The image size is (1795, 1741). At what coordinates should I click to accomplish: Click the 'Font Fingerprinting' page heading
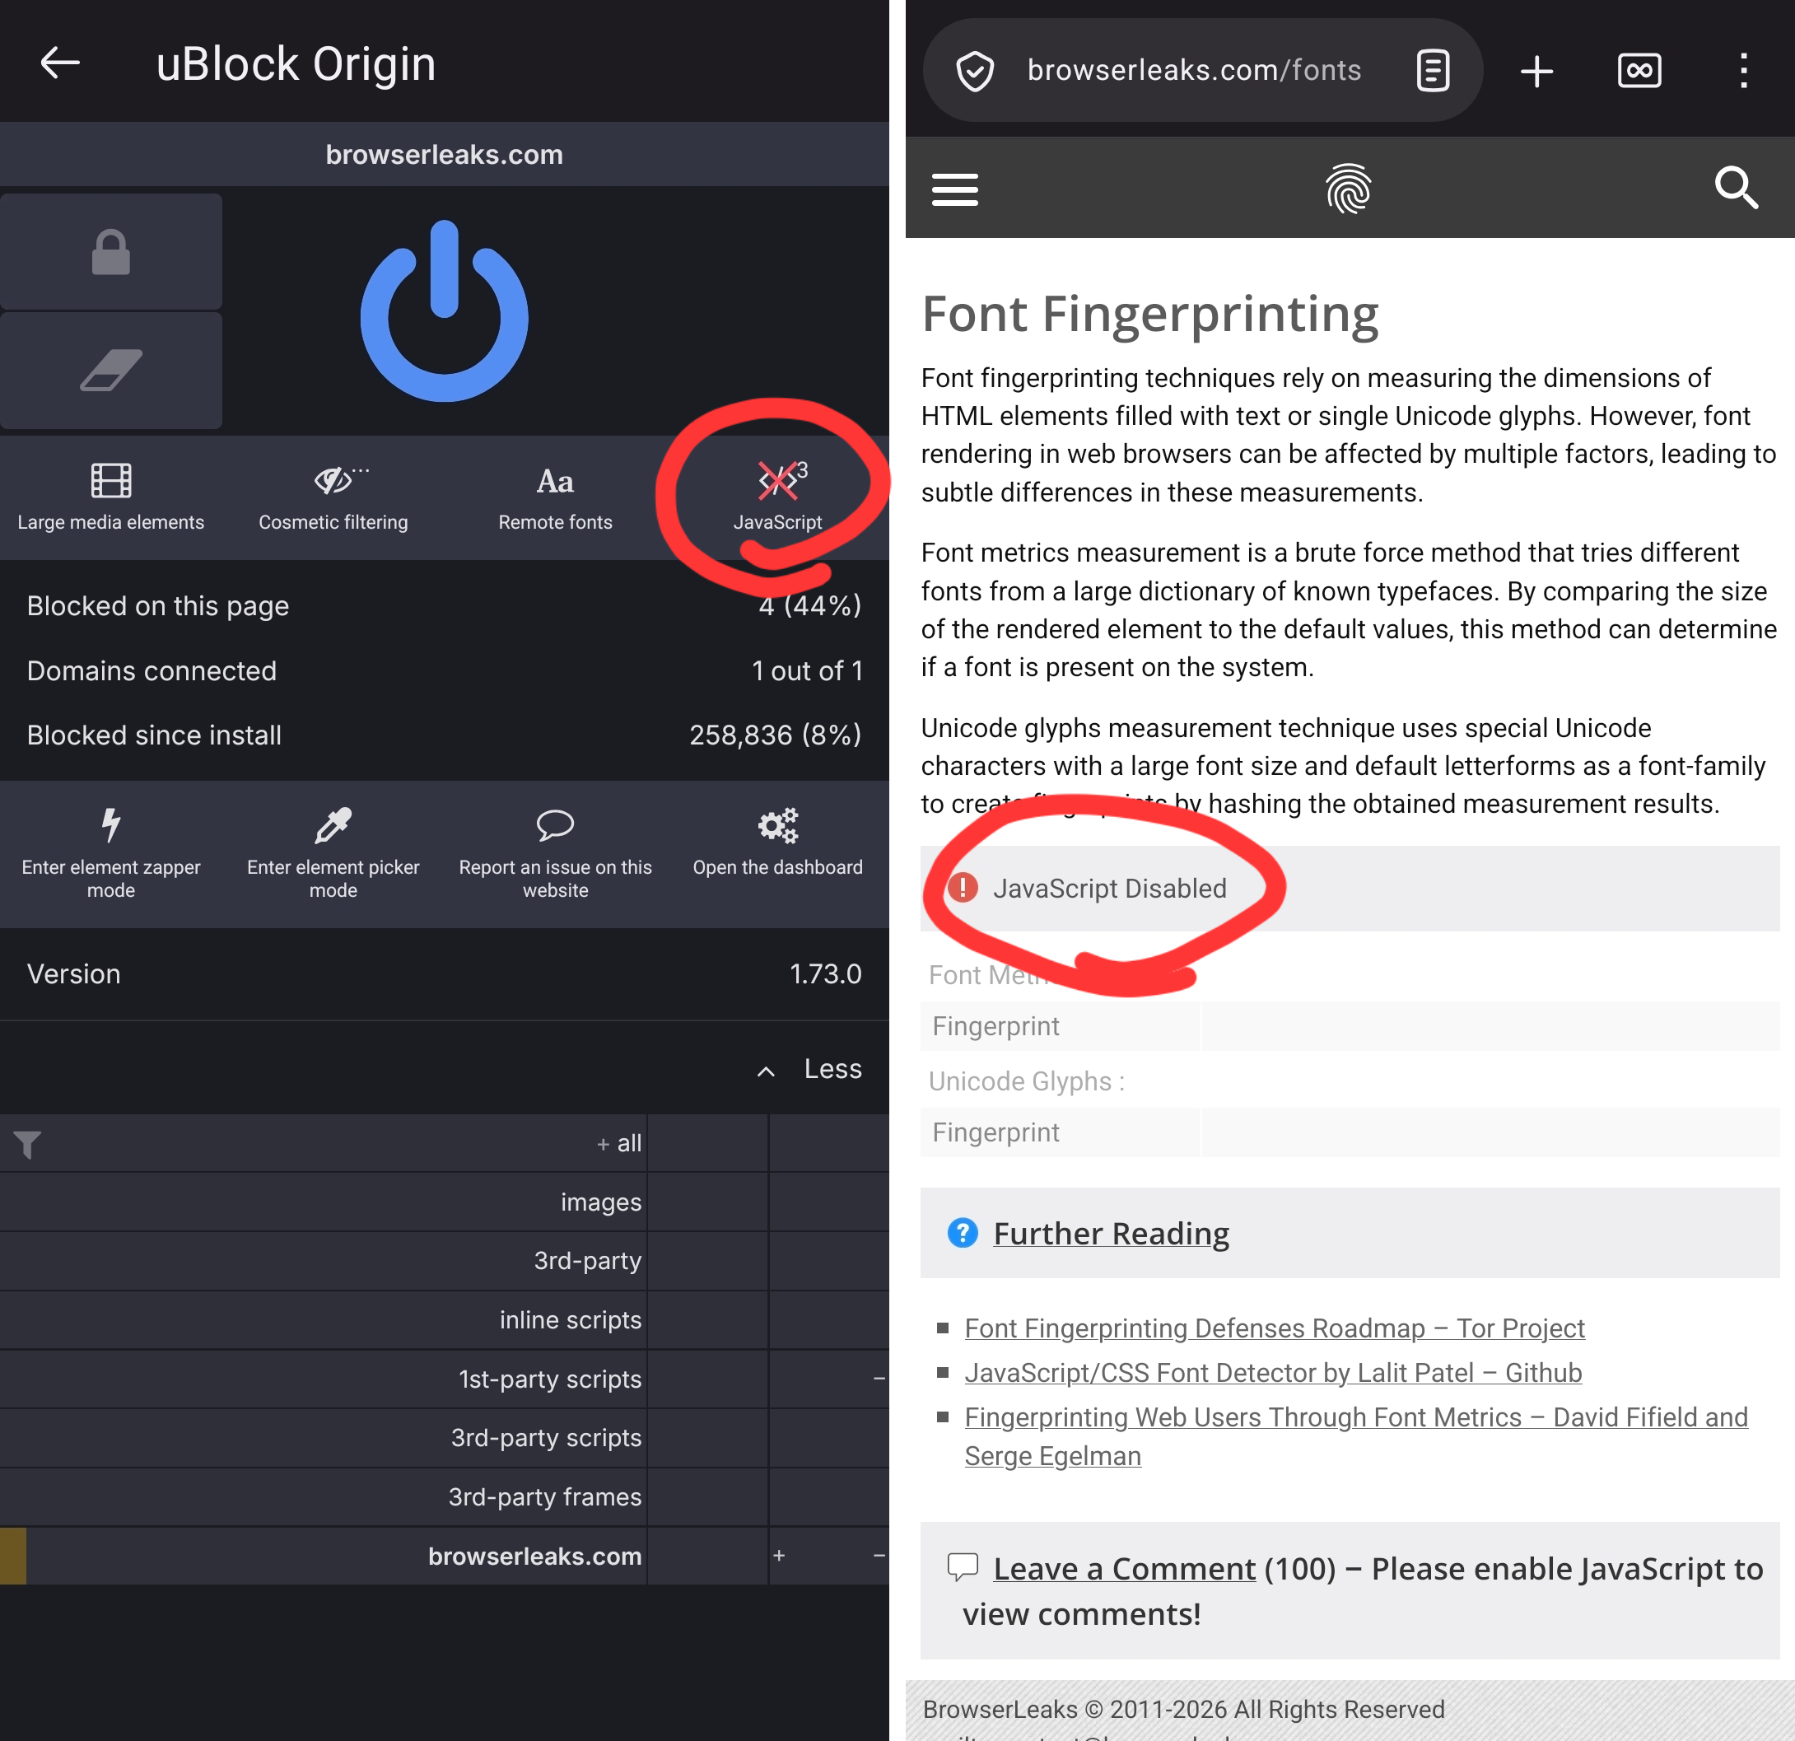coord(1150,314)
